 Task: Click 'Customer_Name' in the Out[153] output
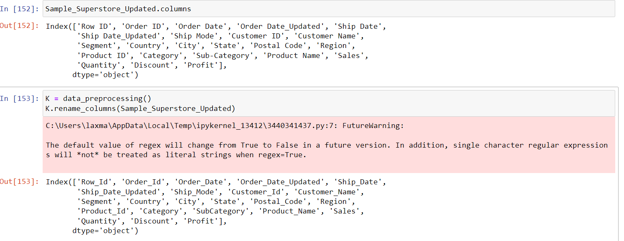pyautogui.click(x=328, y=192)
